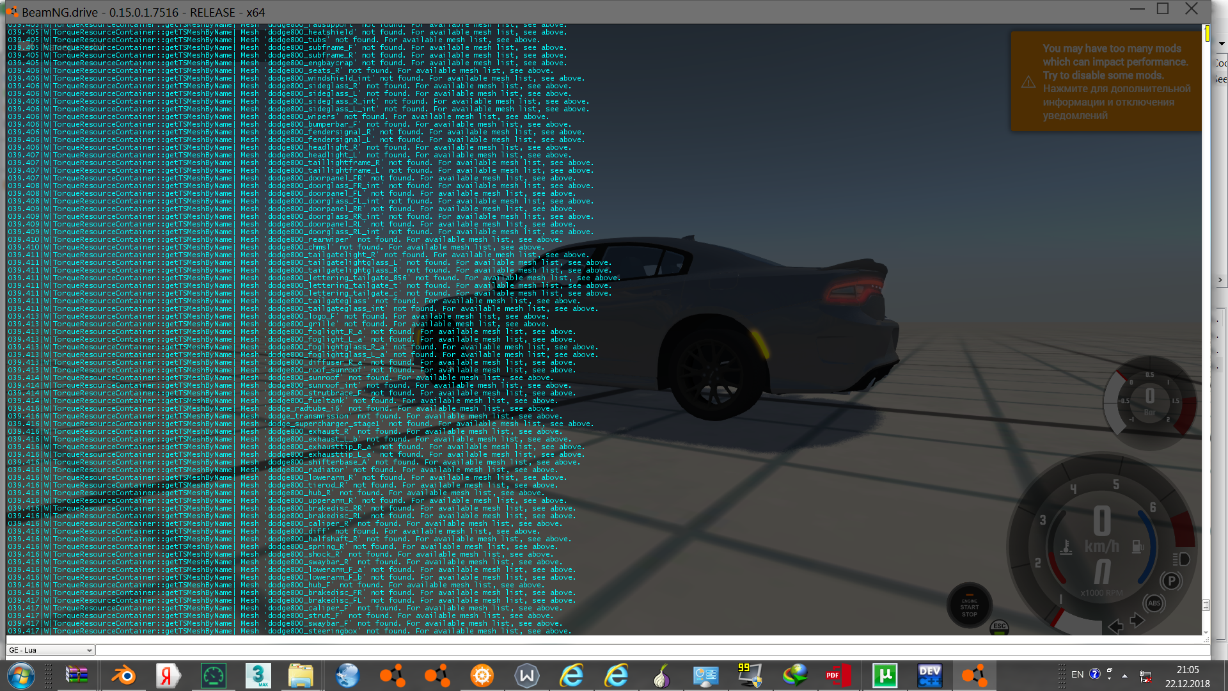Click the fuel level gauge icon
Screen dimensions: 1228x691
click(1138, 546)
